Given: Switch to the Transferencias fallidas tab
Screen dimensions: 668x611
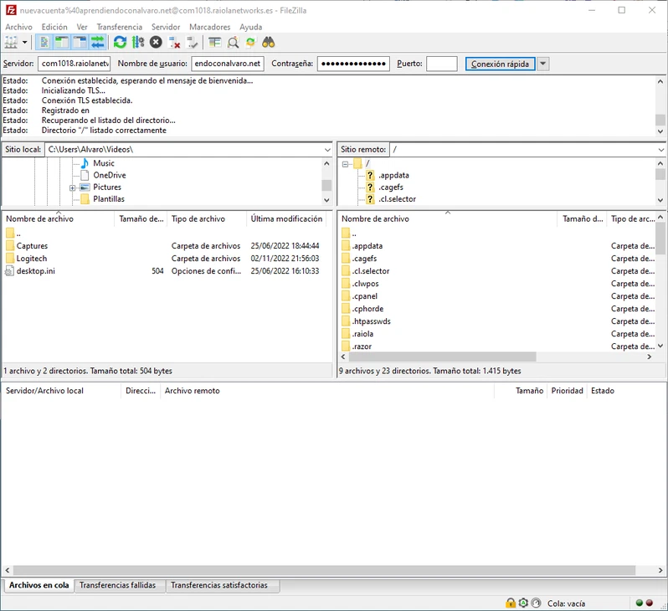Looking at the screenshot, I should point(117,586).
